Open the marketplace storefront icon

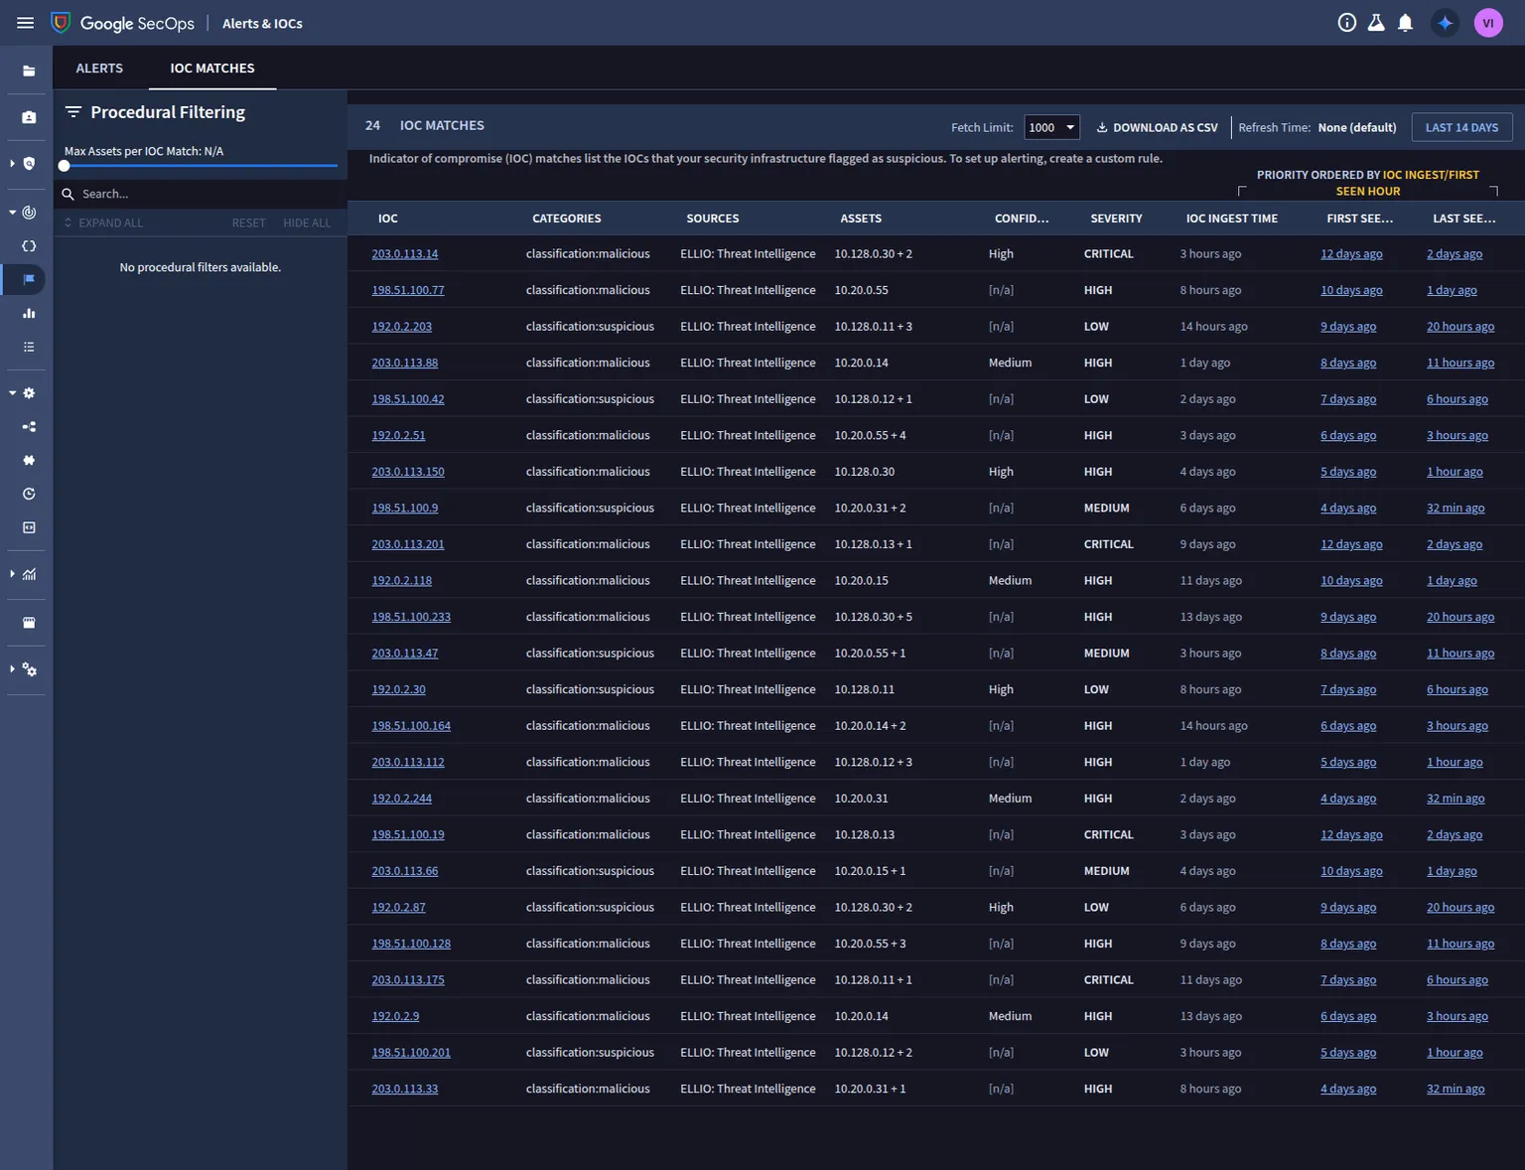(29, 623)
